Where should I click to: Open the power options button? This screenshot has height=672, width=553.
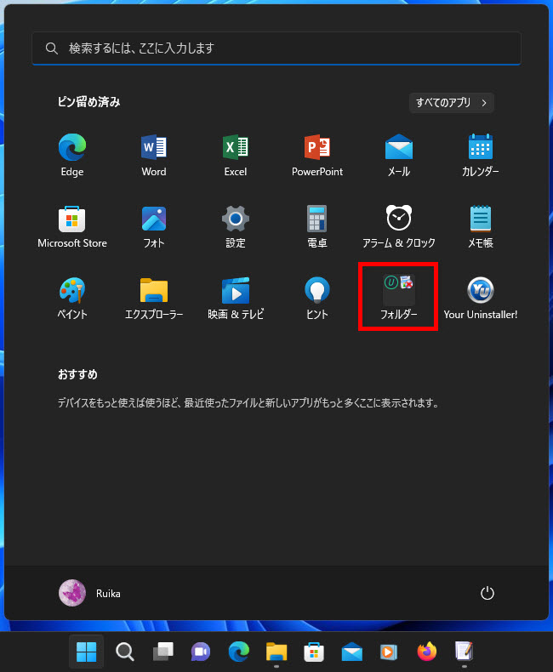pos(487,593)
